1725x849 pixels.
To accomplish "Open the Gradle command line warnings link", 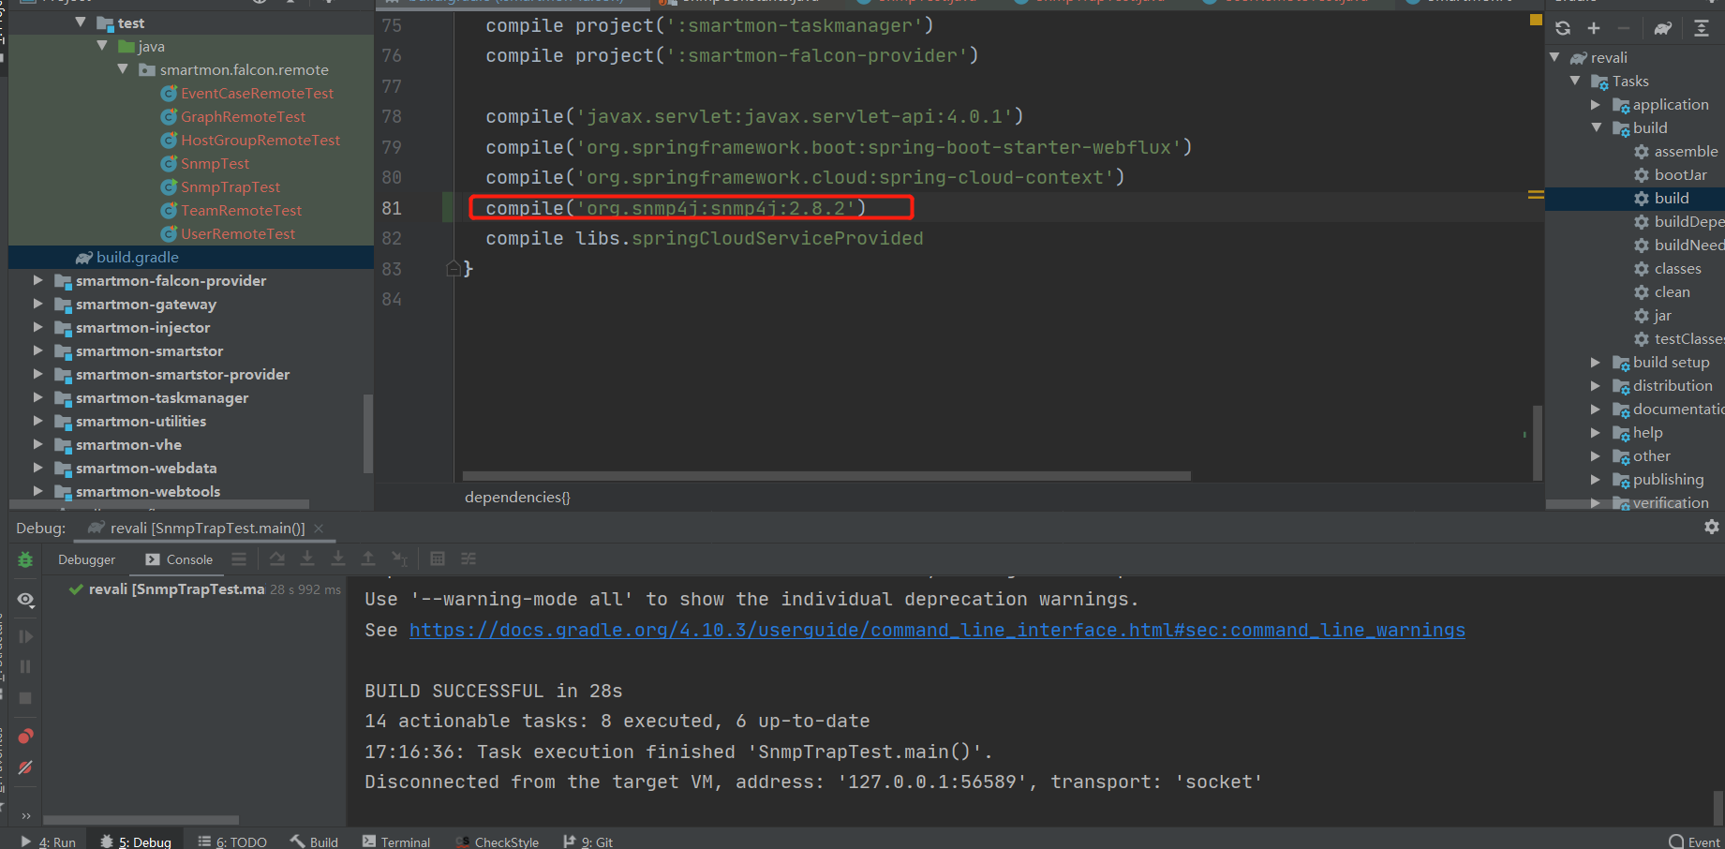I will click(x=936, y=630).
